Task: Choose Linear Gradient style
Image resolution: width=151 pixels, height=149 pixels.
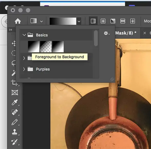Action: [93, 21]
